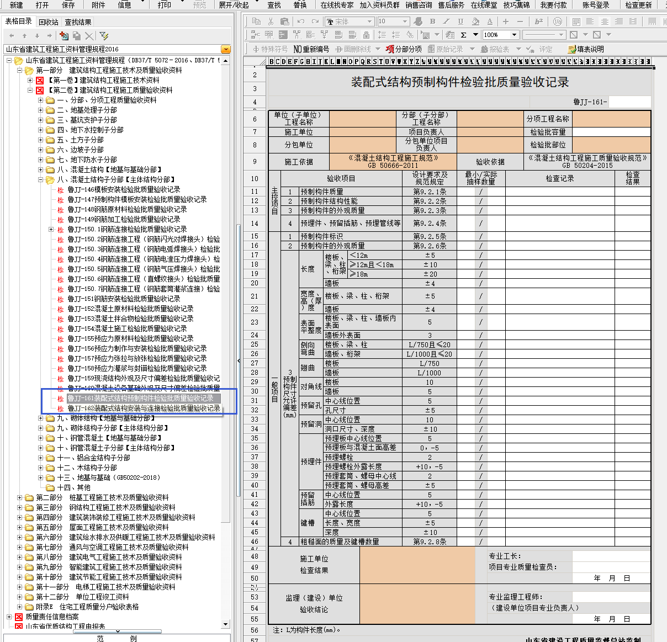Click 检查更新 button
This screenshot has height=642, width=667.
[639, 4]
